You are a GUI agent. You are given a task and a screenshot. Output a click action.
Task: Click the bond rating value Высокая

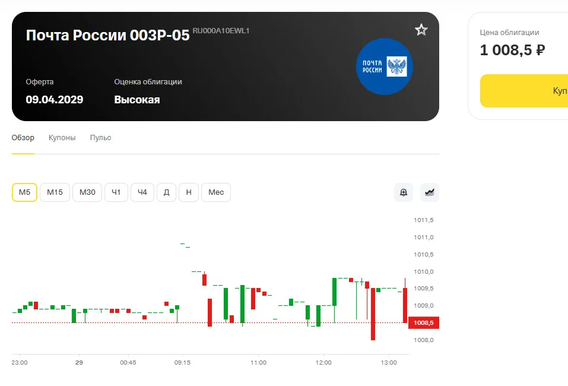pyautogui.click(x=137, y=100)
